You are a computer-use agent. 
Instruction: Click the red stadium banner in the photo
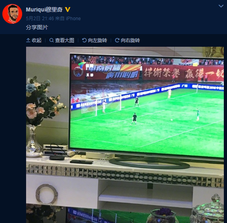click(x=183, y=73)
